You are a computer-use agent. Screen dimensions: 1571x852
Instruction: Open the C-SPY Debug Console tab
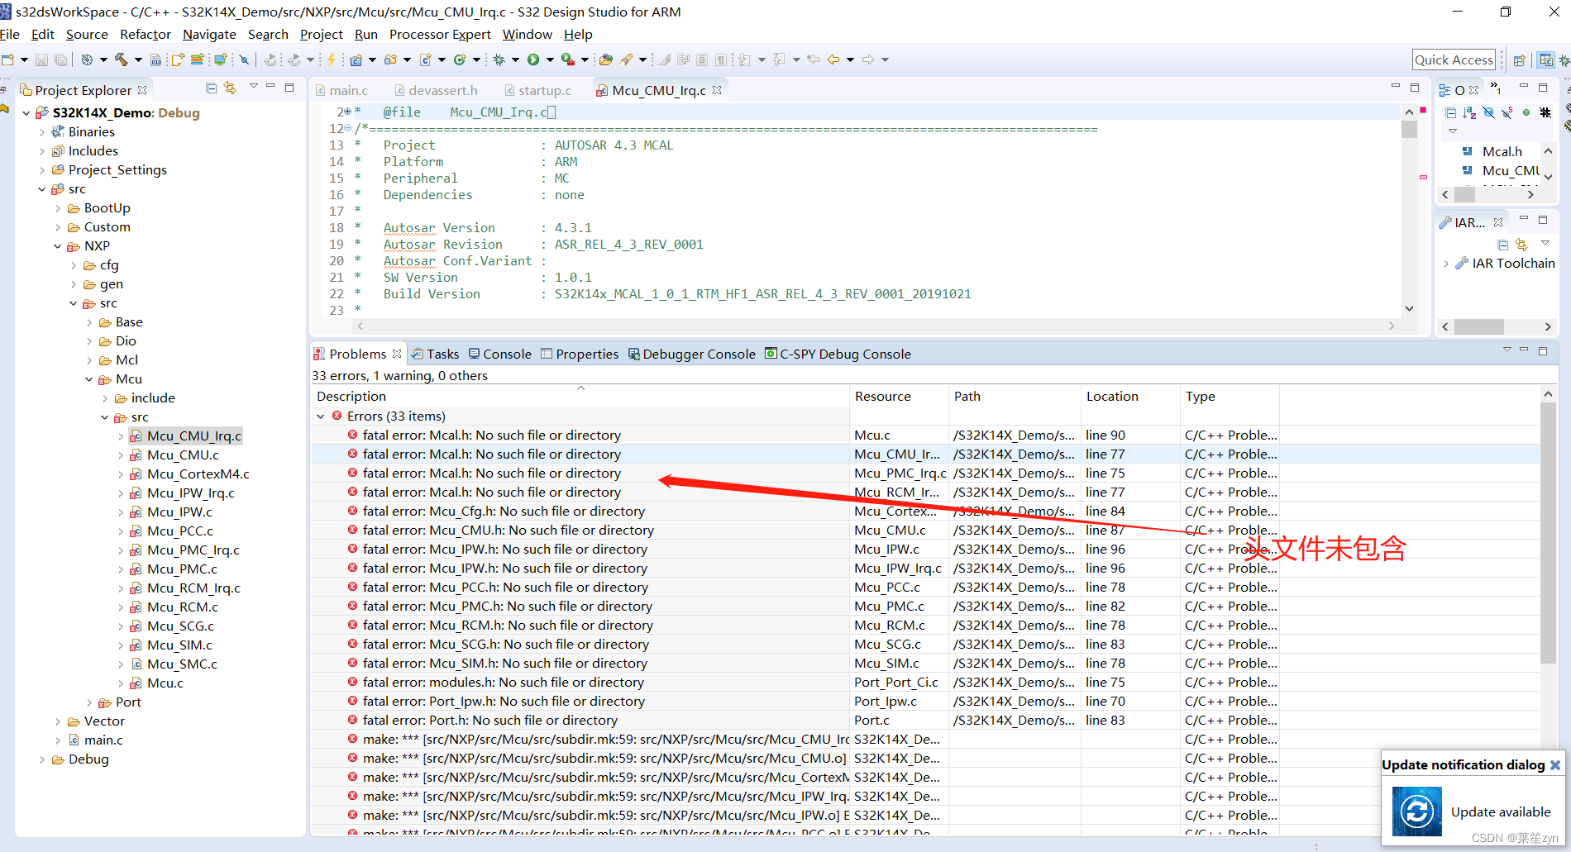coord(838,354)
